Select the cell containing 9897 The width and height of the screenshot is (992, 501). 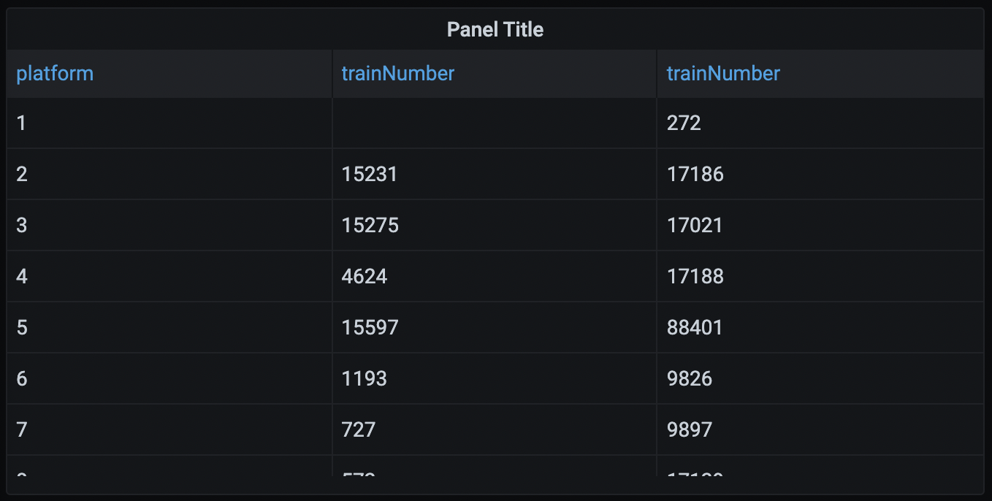tap(690, 429)
